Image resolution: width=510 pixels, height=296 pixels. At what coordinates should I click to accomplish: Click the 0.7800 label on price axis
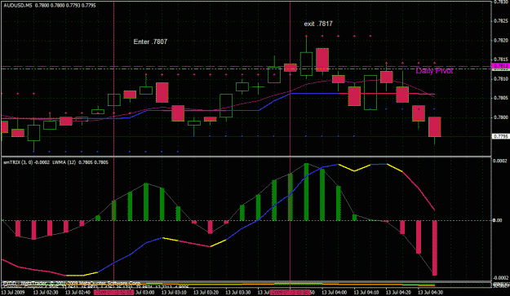[501, 117]
